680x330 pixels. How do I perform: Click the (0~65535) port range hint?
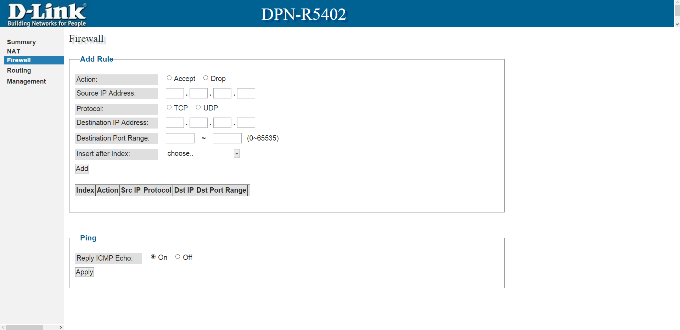tap(263, 138)
